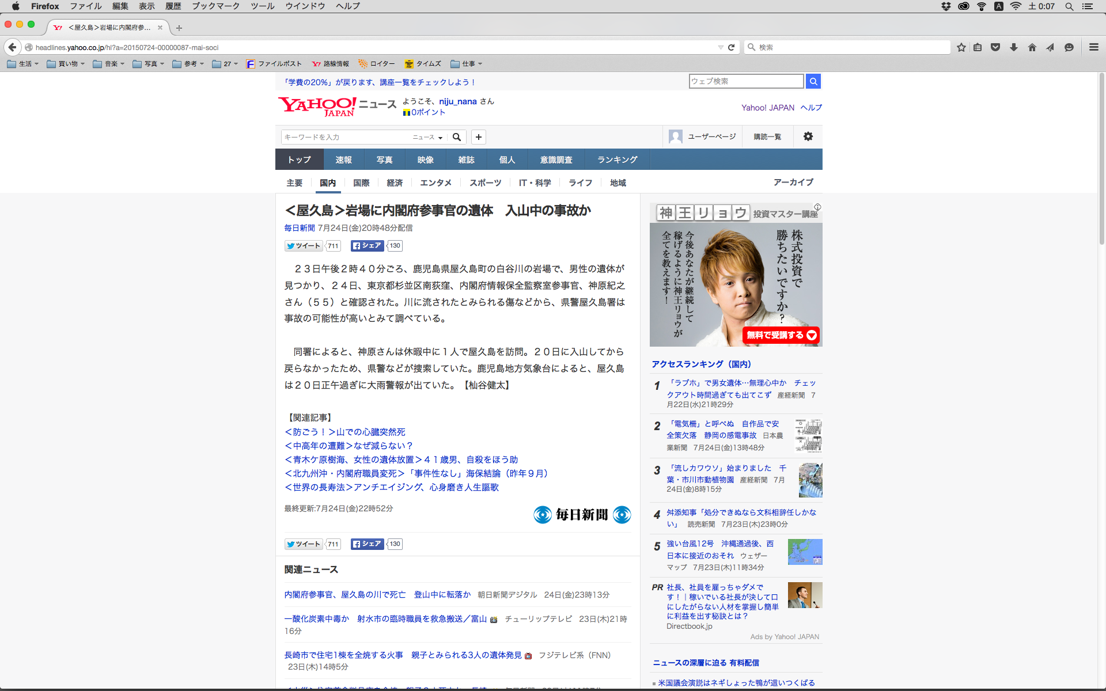This screenshot has height=691, width=1106.
Task: Open the Firefox downloads arrow icon
Action: [1014, 47]
